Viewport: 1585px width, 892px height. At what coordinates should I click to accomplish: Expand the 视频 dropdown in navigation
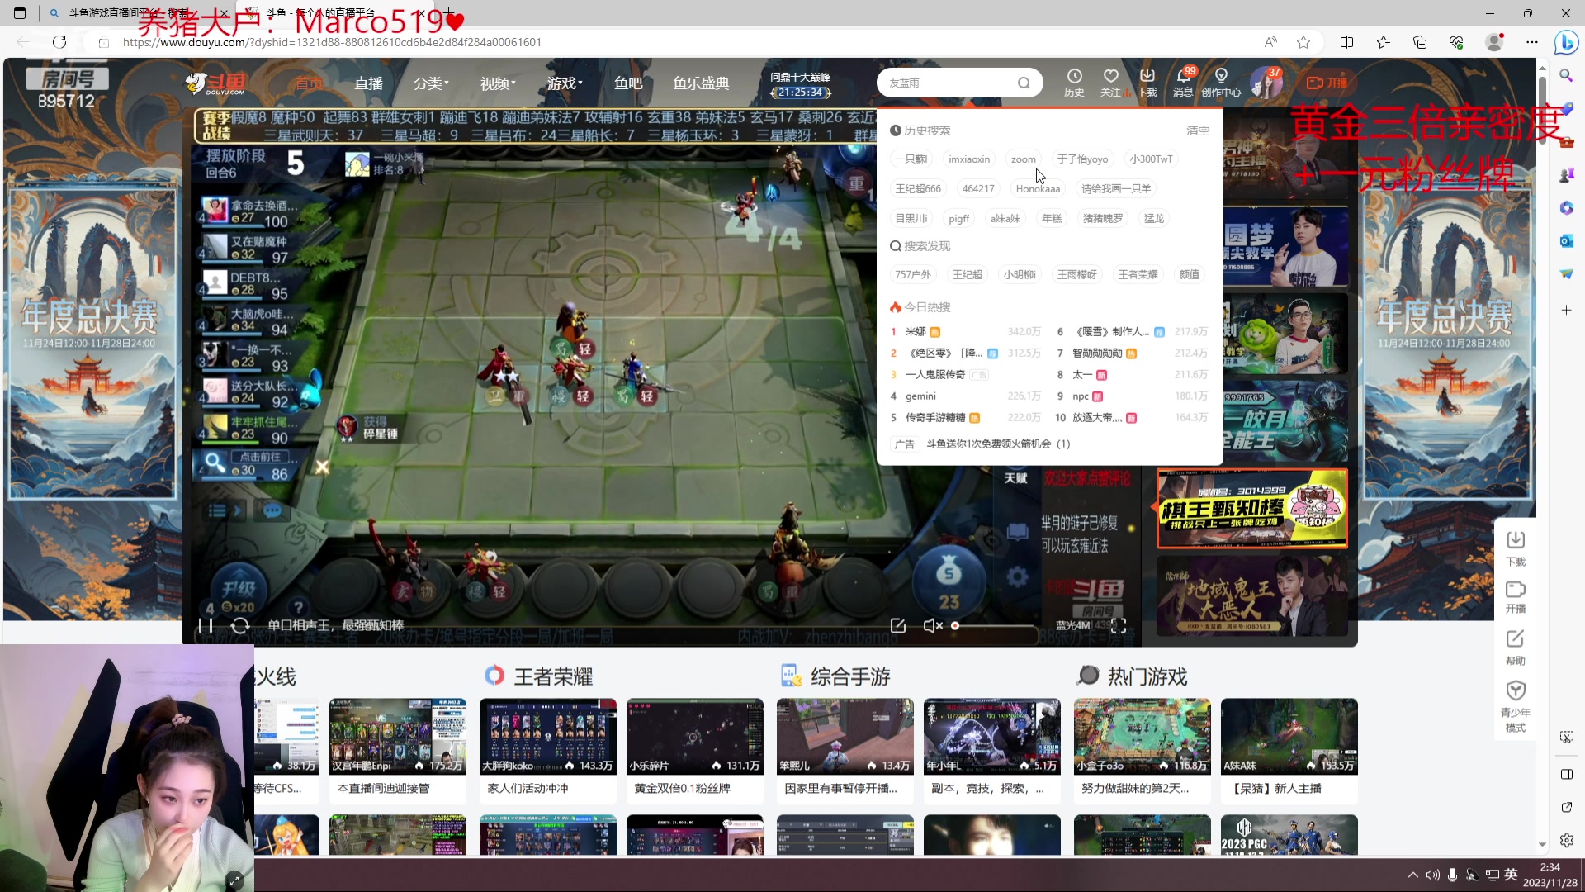497,83
